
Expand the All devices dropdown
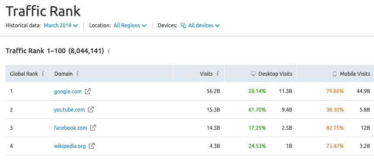(x=200, y=26)
